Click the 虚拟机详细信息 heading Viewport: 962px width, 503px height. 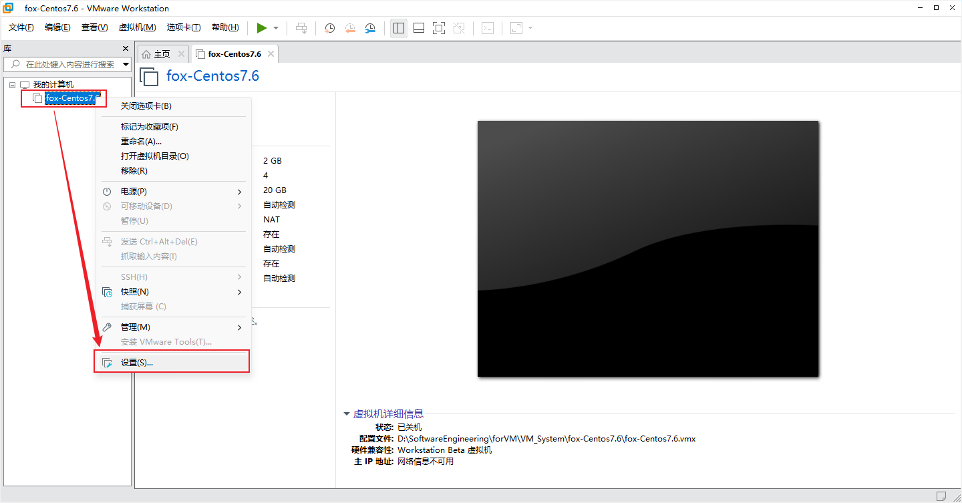pos(388,414)
